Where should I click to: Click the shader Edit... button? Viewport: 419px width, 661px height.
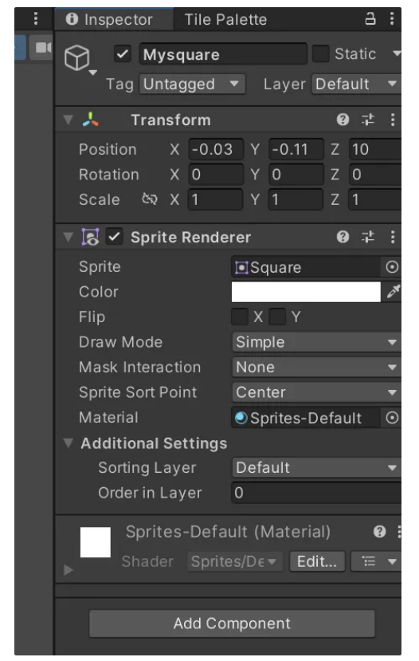pyautogui.click(x=317, y=561)
